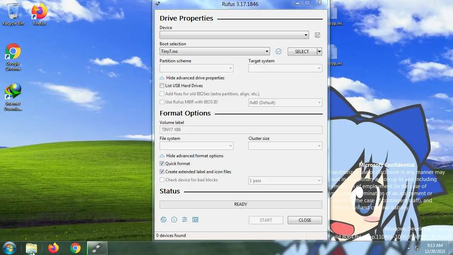Screen dimensions: 453x255
Task: Open the application settings sliders icon
Action: (x=185, y=220)
